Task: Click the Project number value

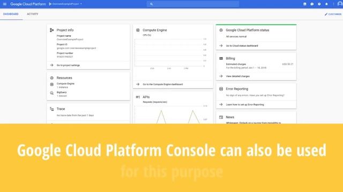Action: point(65,57)
